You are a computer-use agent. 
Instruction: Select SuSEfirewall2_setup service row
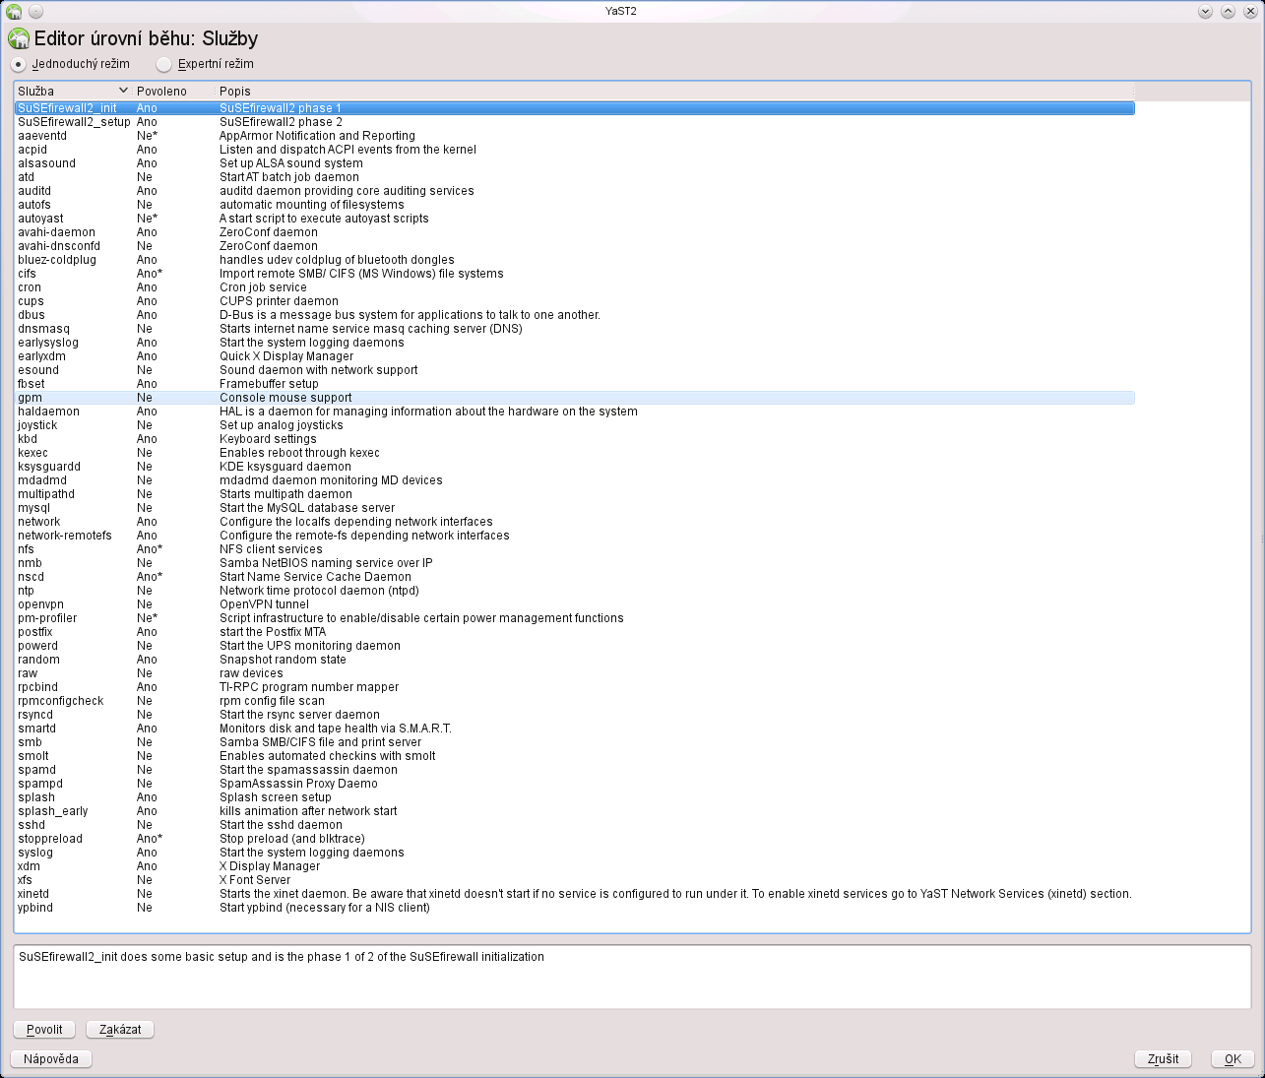pos(575,122)
